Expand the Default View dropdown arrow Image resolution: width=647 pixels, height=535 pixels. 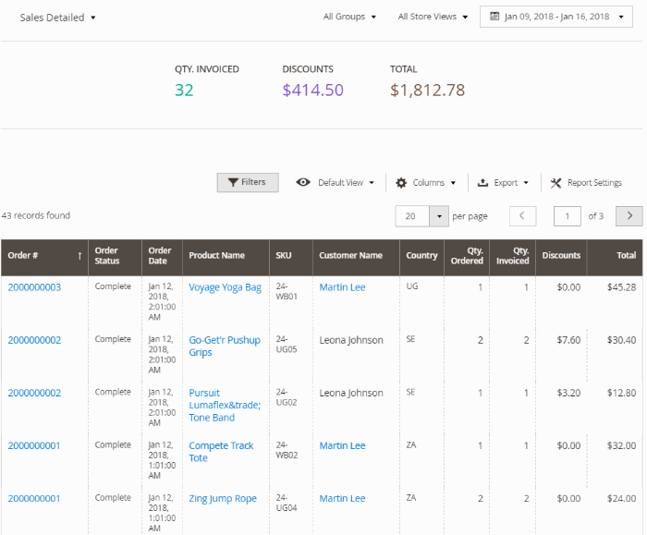(x=372, y=183)
